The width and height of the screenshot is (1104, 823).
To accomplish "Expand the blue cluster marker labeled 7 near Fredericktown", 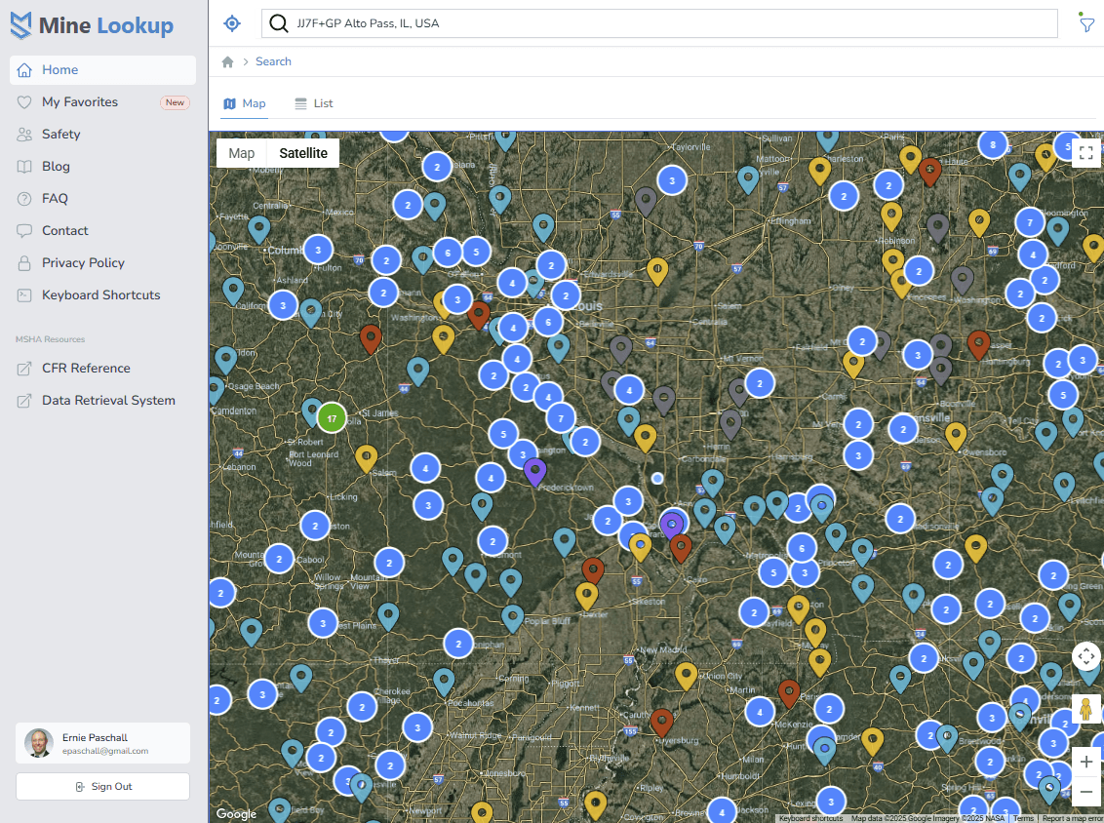I will (561, 417).
